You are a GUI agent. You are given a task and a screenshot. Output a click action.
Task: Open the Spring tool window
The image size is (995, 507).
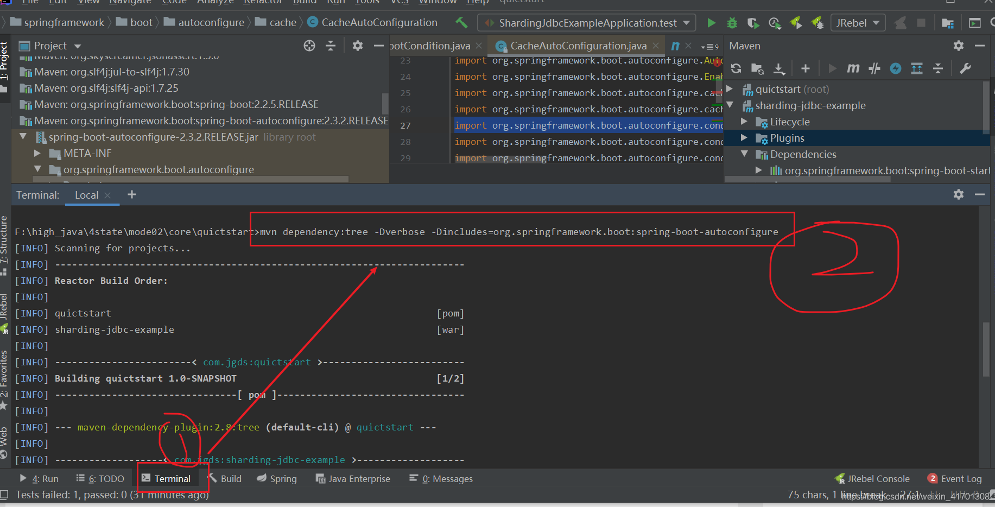[277, 478]
